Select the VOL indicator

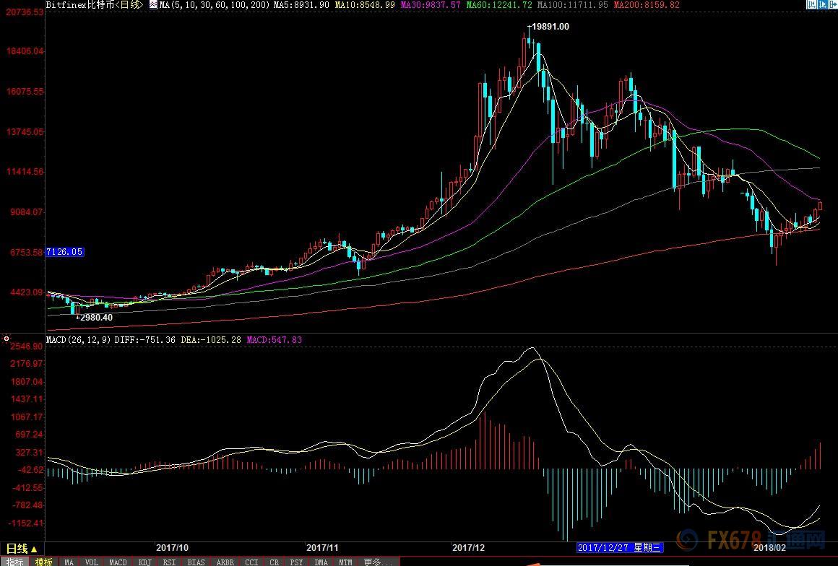[x=92, y=562]
